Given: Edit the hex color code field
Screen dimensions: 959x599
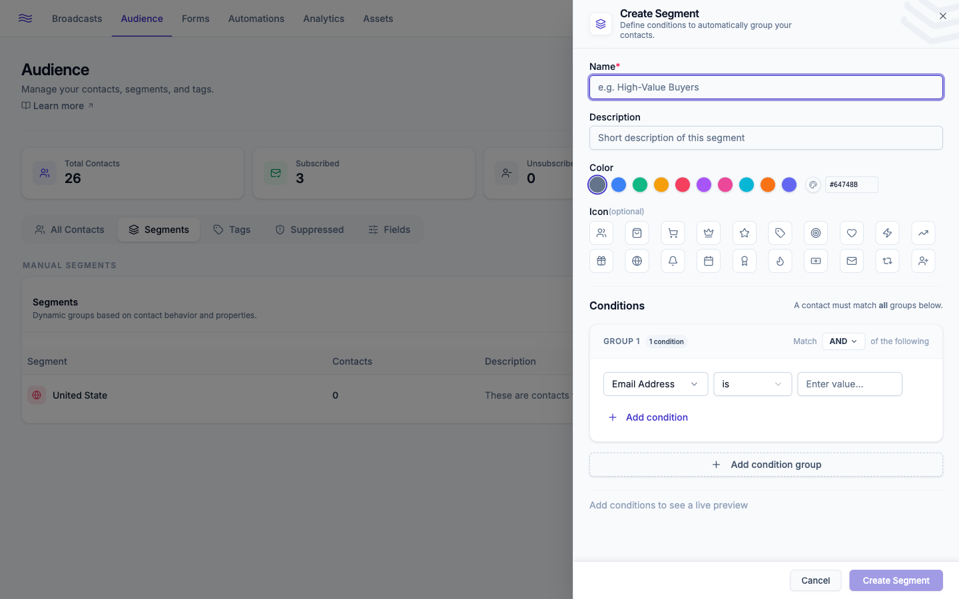Looking at the screenshot, I should point(851,185).
